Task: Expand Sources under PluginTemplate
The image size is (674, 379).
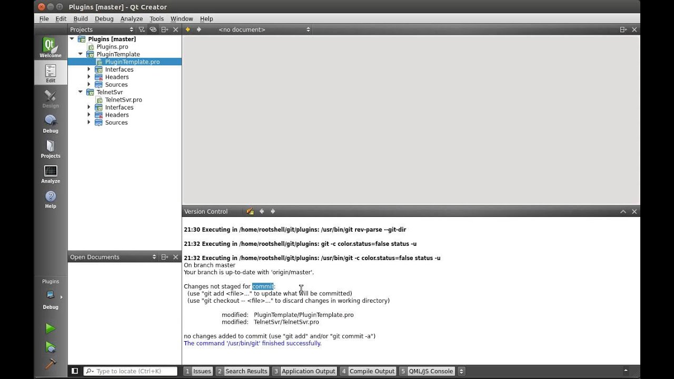Action: 89,85
